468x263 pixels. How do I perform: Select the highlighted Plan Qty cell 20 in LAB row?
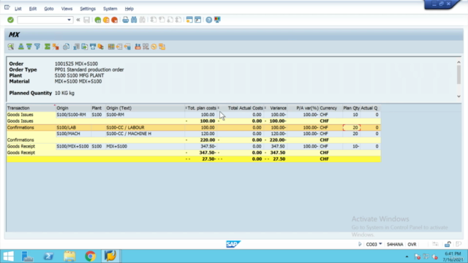pos(352,127)
